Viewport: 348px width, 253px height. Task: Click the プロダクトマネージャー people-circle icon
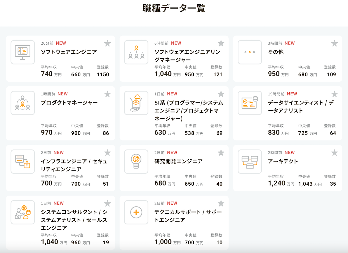(22, 103)
